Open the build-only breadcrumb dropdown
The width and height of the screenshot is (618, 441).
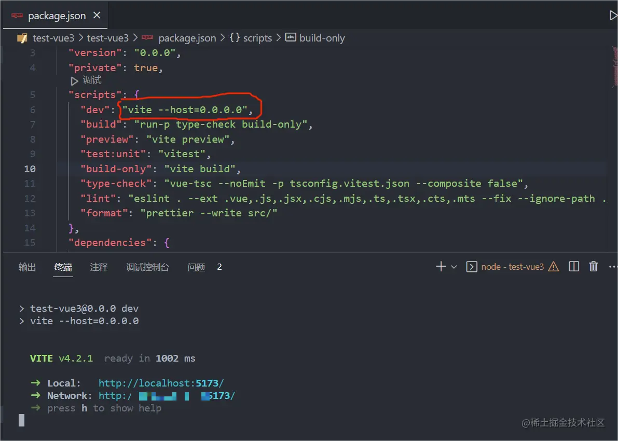click(x=322, y=37)
